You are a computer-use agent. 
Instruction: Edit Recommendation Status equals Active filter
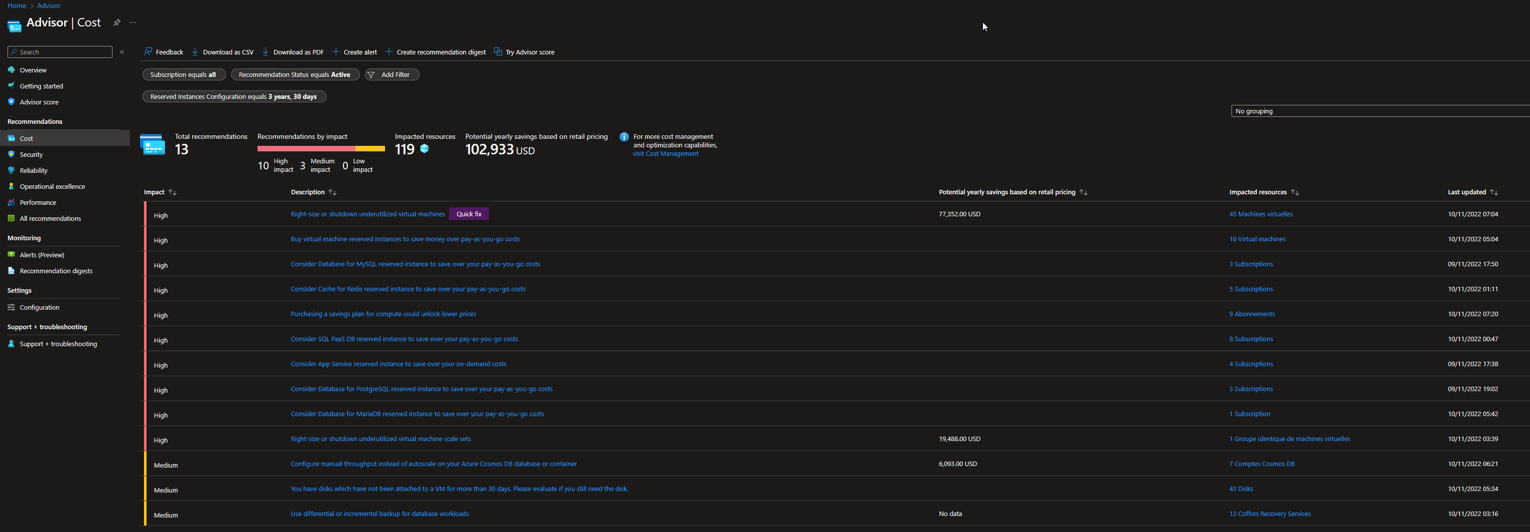coord(294,75)
